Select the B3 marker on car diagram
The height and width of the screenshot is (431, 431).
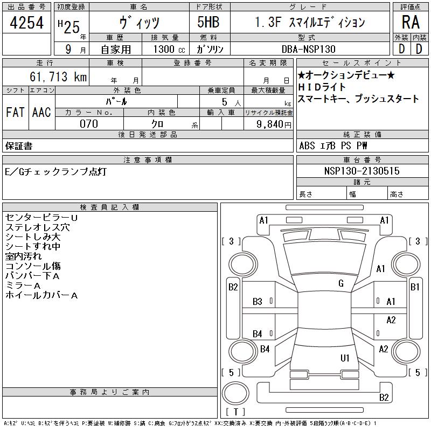(x=258, y=302)
